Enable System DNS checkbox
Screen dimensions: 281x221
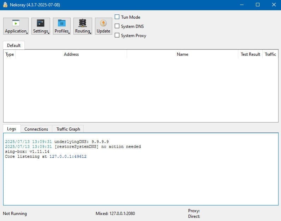(117, 26)
